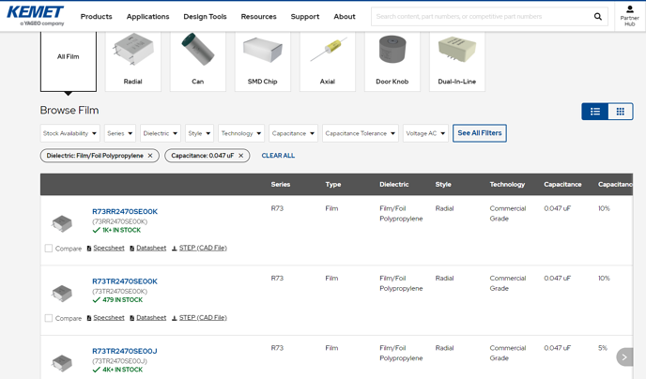646x379 pixels.
Task: Open the About menu
Action: click(345, 17)
